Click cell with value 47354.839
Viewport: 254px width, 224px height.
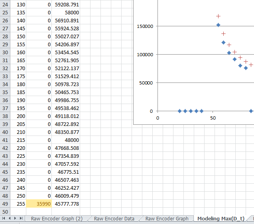click(x=66, y=156)
